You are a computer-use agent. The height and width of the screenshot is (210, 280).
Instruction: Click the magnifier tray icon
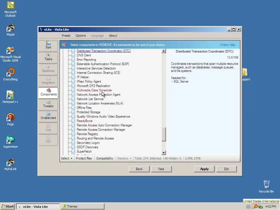click(256, 206)
